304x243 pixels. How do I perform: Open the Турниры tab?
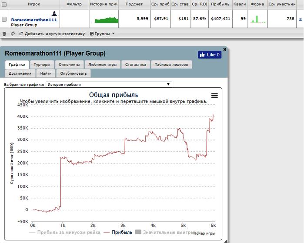[42, 64]
